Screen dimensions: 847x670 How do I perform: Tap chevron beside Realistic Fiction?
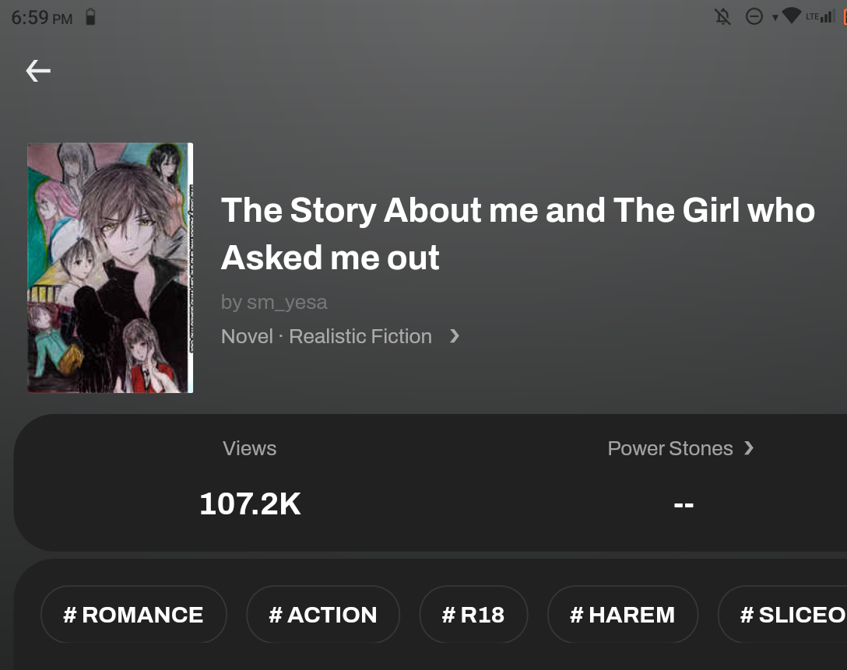point(455,336)
